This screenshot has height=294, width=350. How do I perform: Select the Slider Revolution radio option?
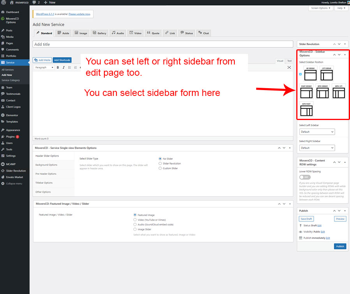[x=160, y=164]
